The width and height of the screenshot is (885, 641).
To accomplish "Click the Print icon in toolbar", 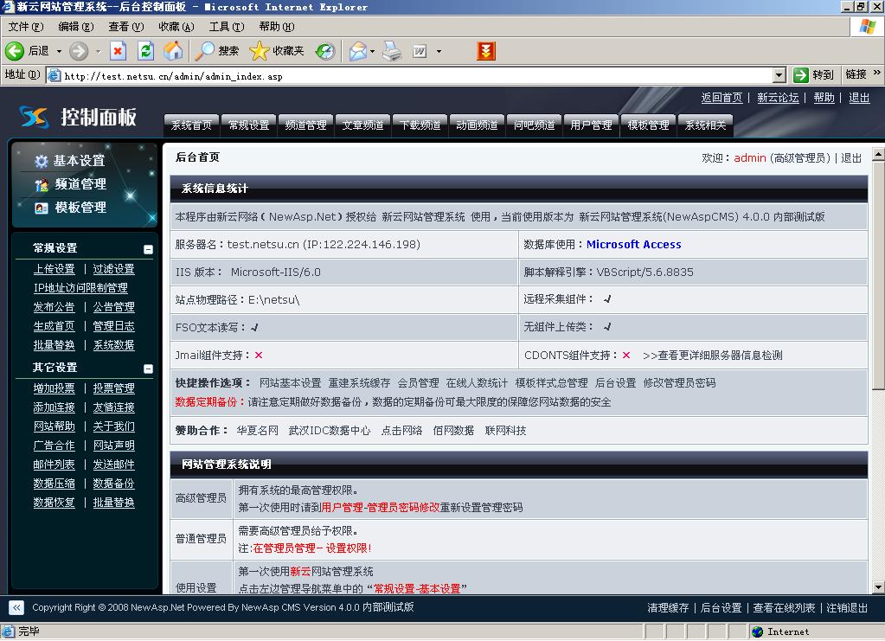I will pyautogui.click(x=392, y=51).
